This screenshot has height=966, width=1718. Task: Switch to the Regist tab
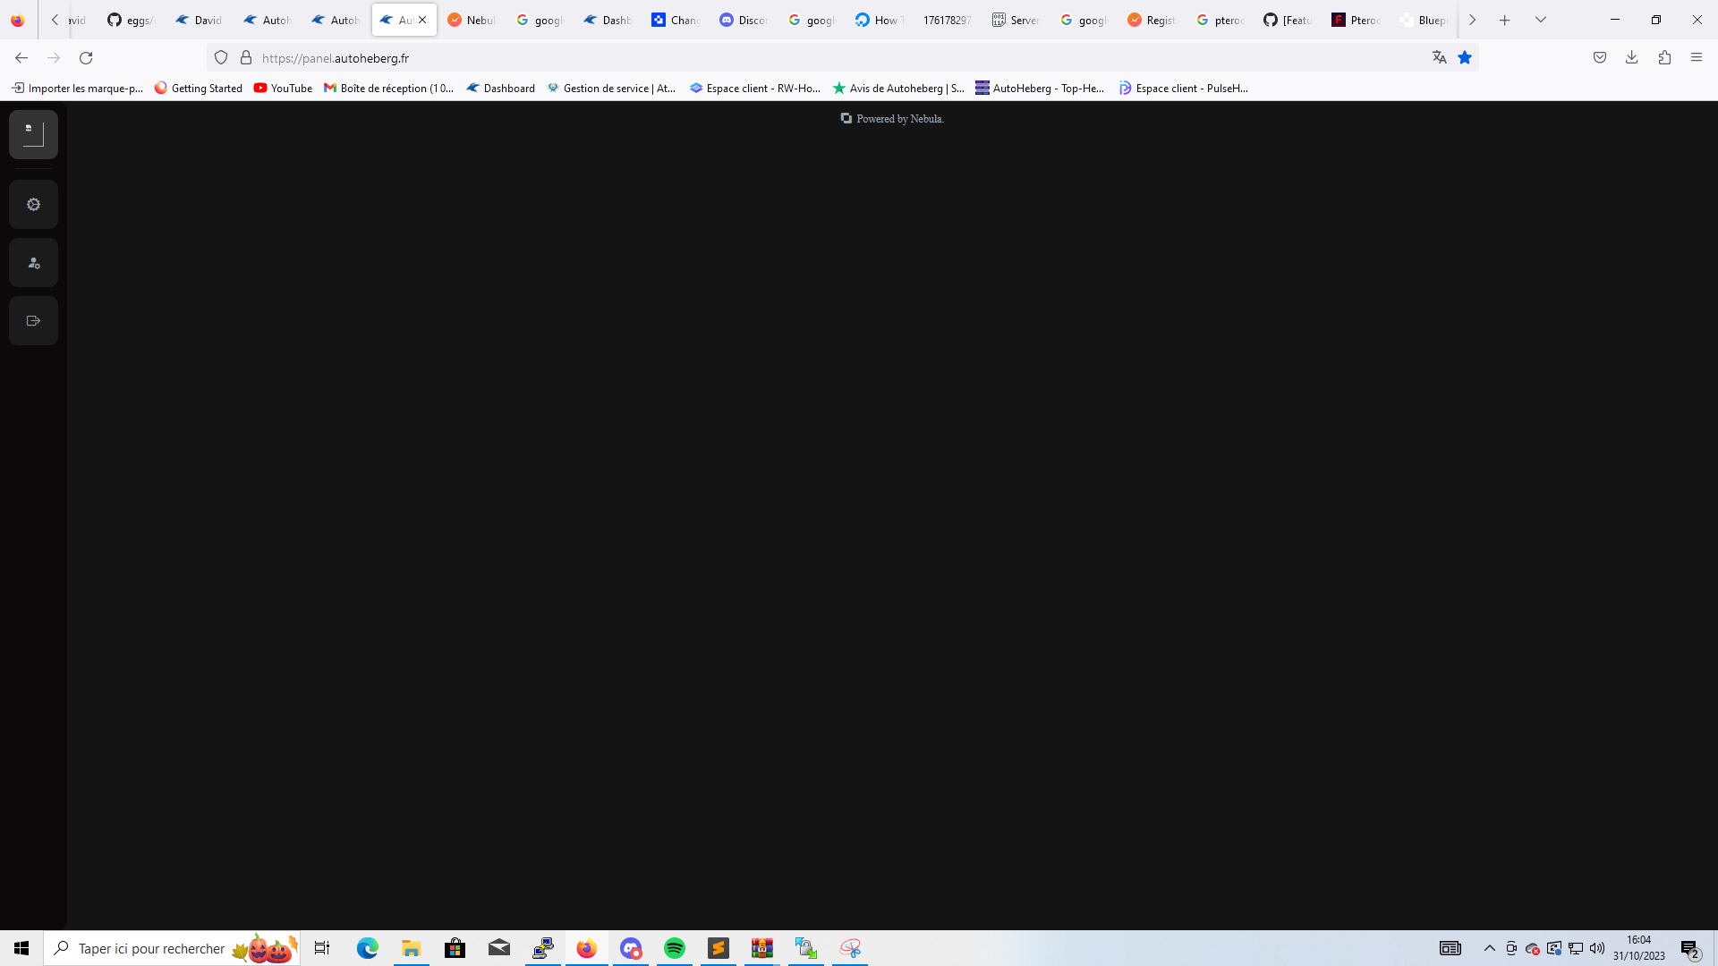(x=1152, y=20)
